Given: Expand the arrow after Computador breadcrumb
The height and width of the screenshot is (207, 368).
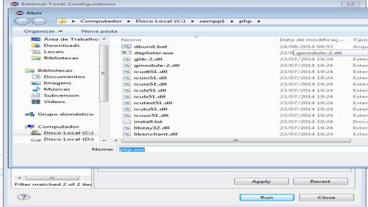Looking at the screenshot, I should 129,21.
